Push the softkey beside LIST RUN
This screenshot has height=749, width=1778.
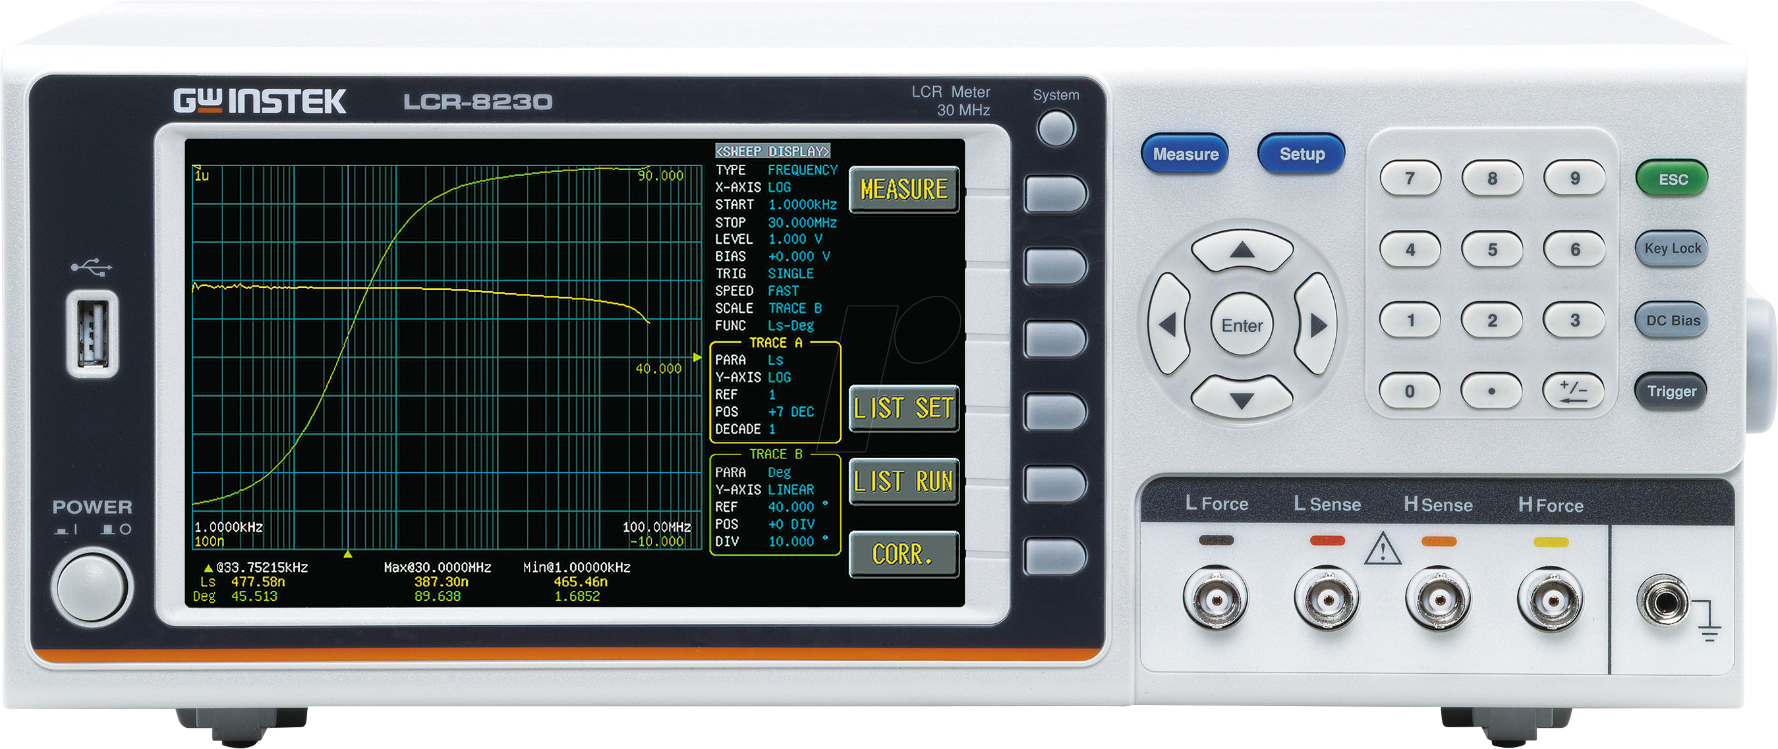(1054, 484)
